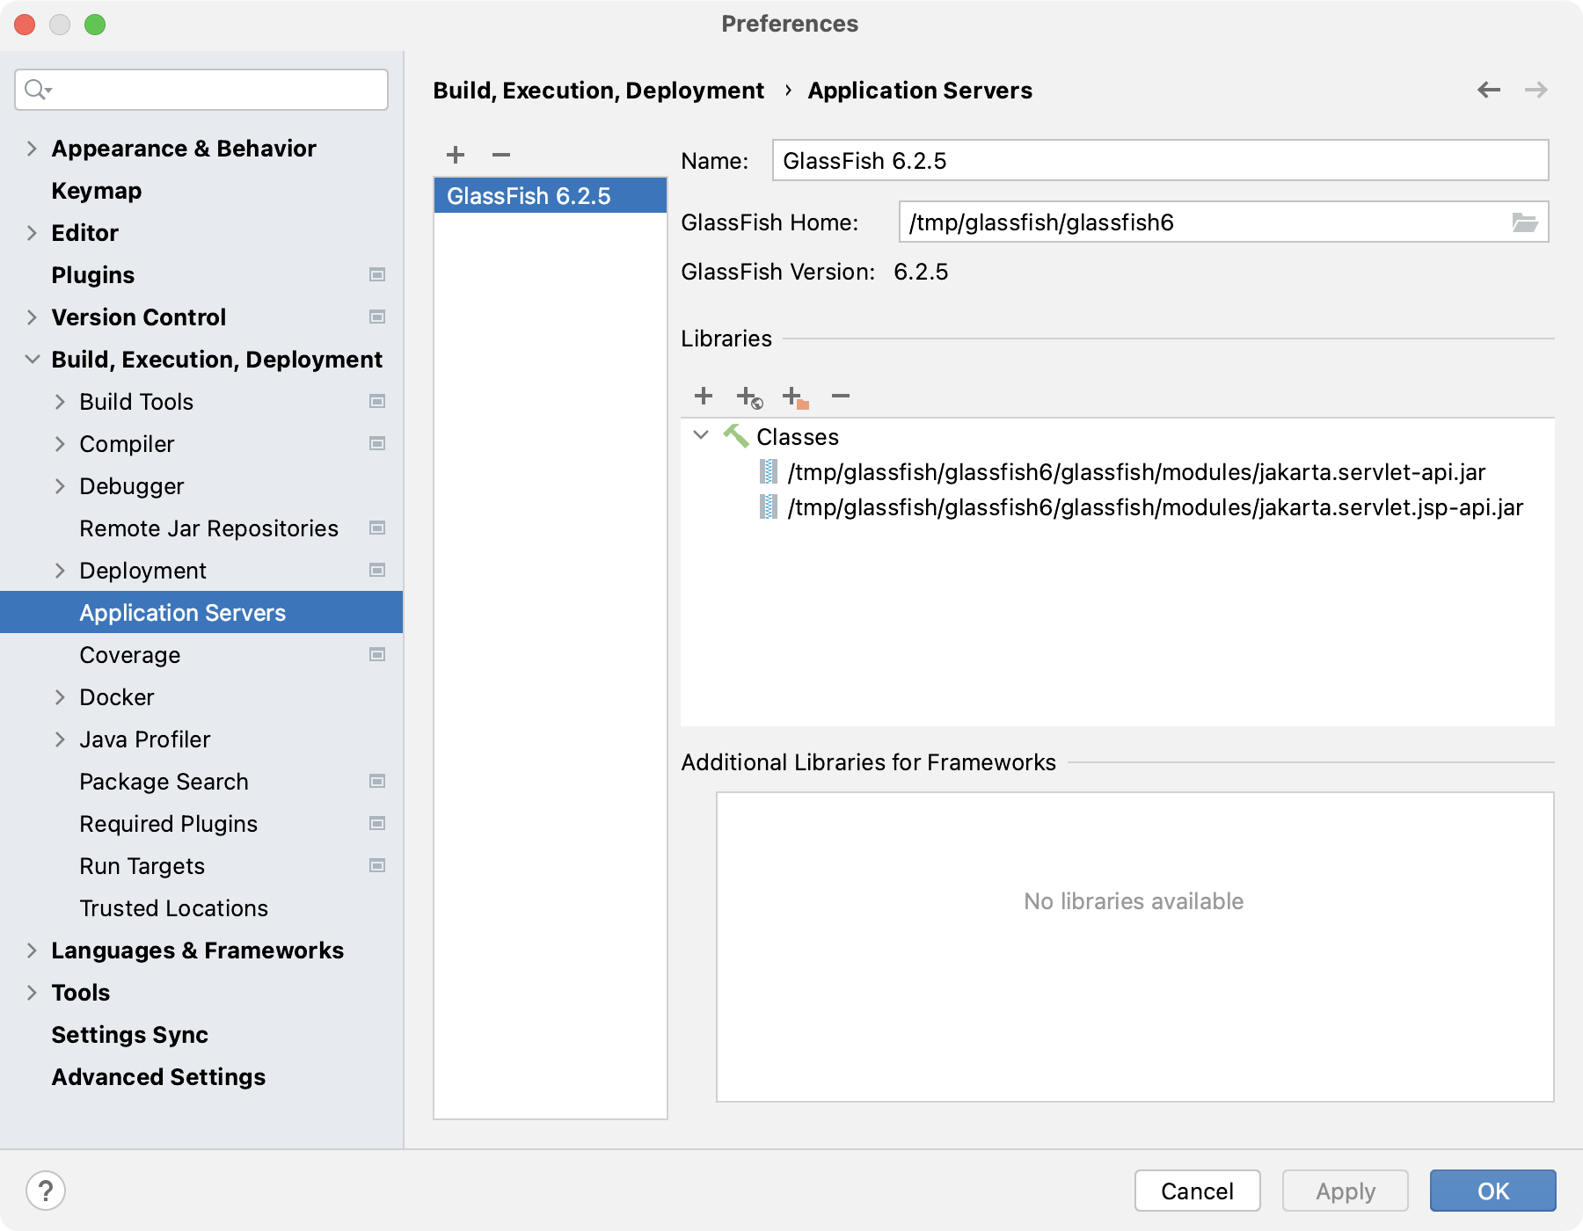Add a new application server with plus icon
1583x1231 pixels.
click(456, 155)
